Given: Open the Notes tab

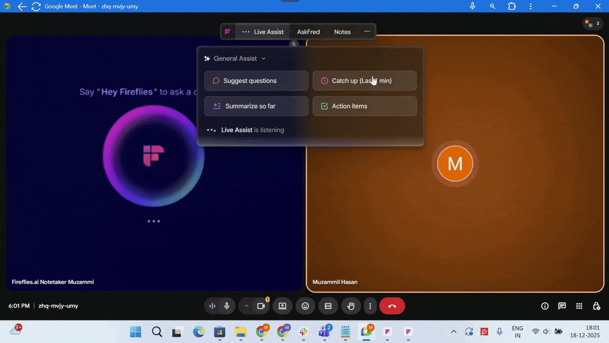Looking at the screenshot, I should coord(342,31).
